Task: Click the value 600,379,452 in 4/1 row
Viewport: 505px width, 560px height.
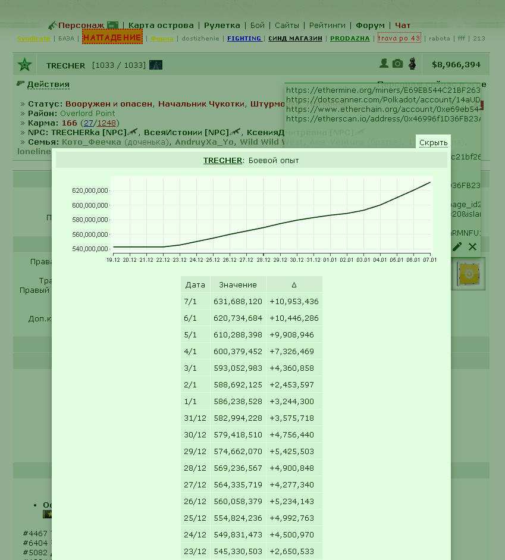Action: tap(238, 352)
